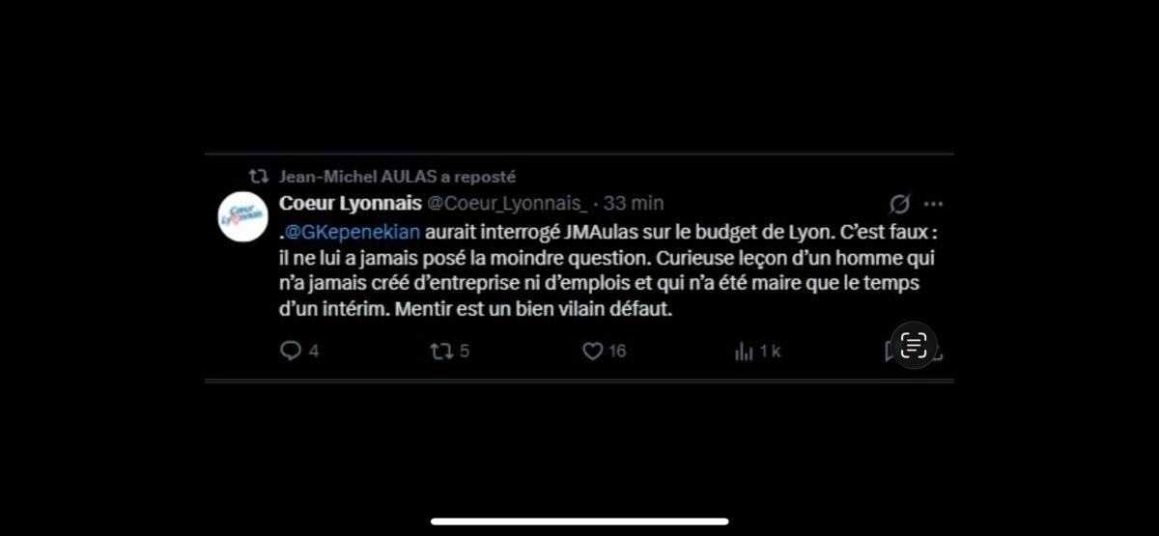
Task: Click "Jean-Michel AULAS a reposté" label
Action: (397, 177)
